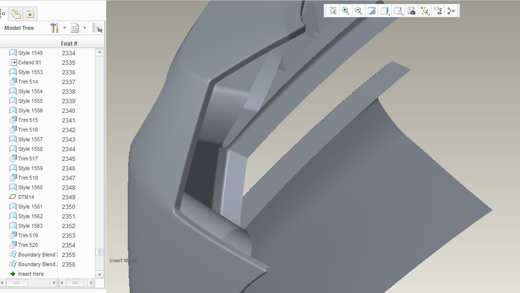The width and height of the screenshot is (520, 293).
Task: Select Style 1561 feature
Action: (x=30, y=207)
